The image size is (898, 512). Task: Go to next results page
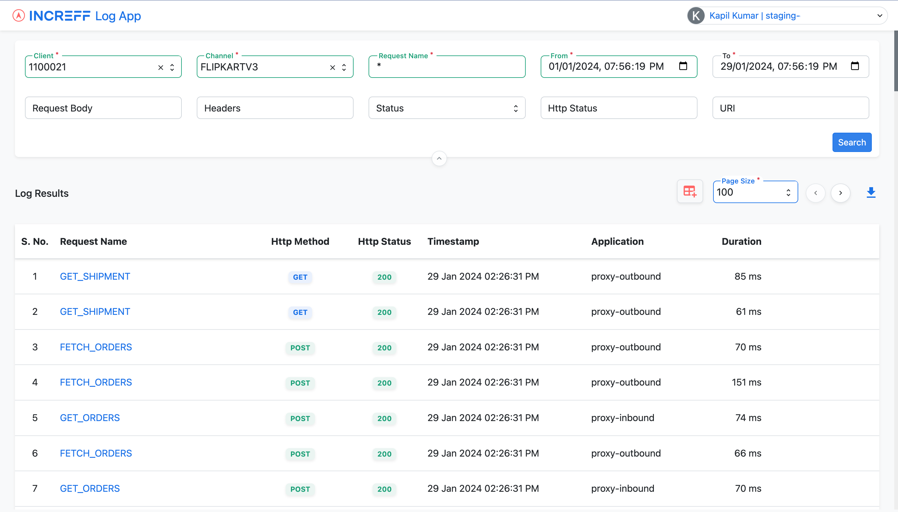pyautogui.click(x=840, y=193)
